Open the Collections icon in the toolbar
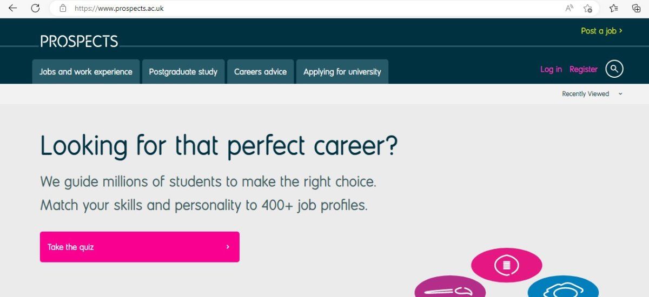This screenshot has width=649, height=297. (637, 8)
